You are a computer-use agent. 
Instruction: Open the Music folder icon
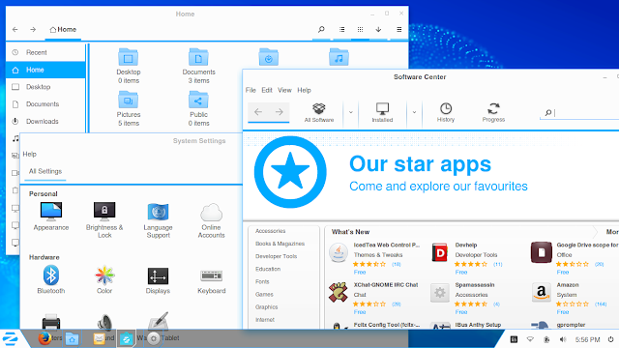click(339, 58)
